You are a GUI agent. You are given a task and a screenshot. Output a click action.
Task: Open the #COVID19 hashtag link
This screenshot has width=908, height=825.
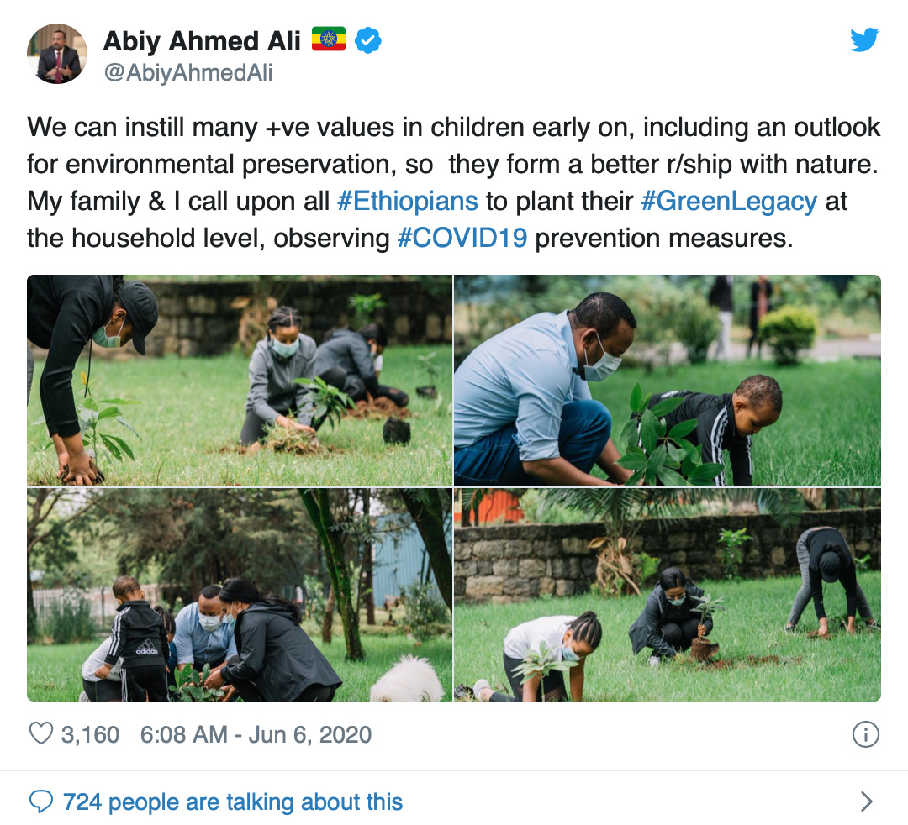[x=462, y=239]
